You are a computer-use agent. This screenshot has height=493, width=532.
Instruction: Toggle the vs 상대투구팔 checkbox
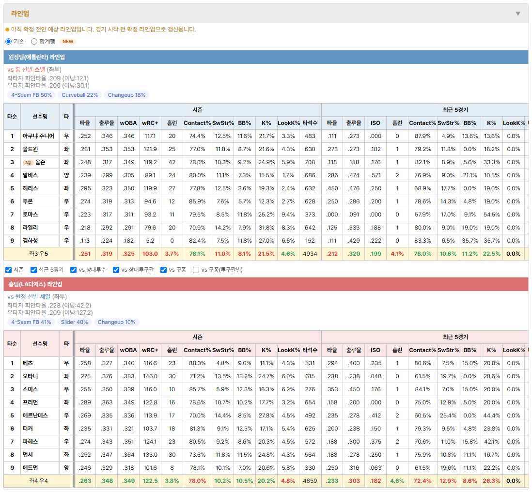(116, 270)
